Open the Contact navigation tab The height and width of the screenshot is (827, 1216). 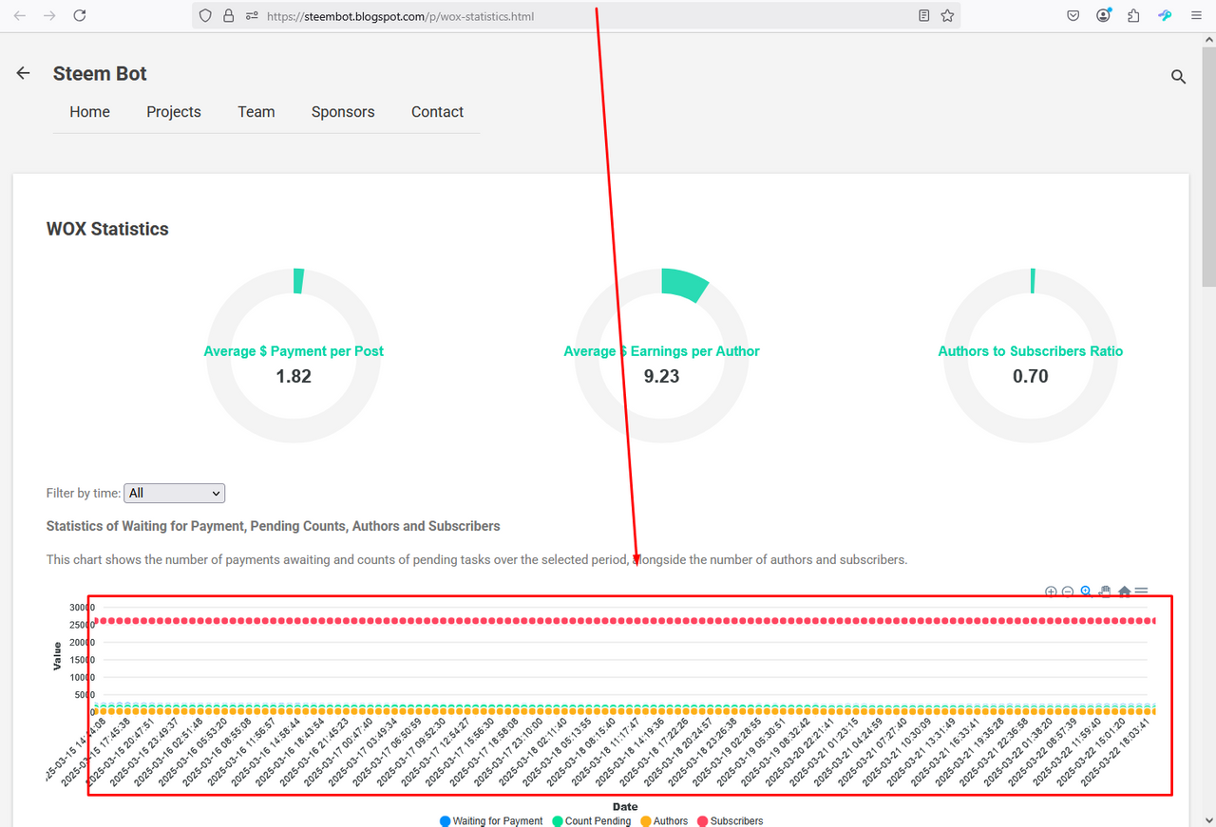tap(437, 112)
